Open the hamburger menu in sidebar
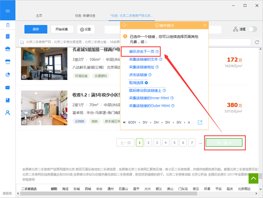Screen dimensions: 263x198 (x=8, y=11)
